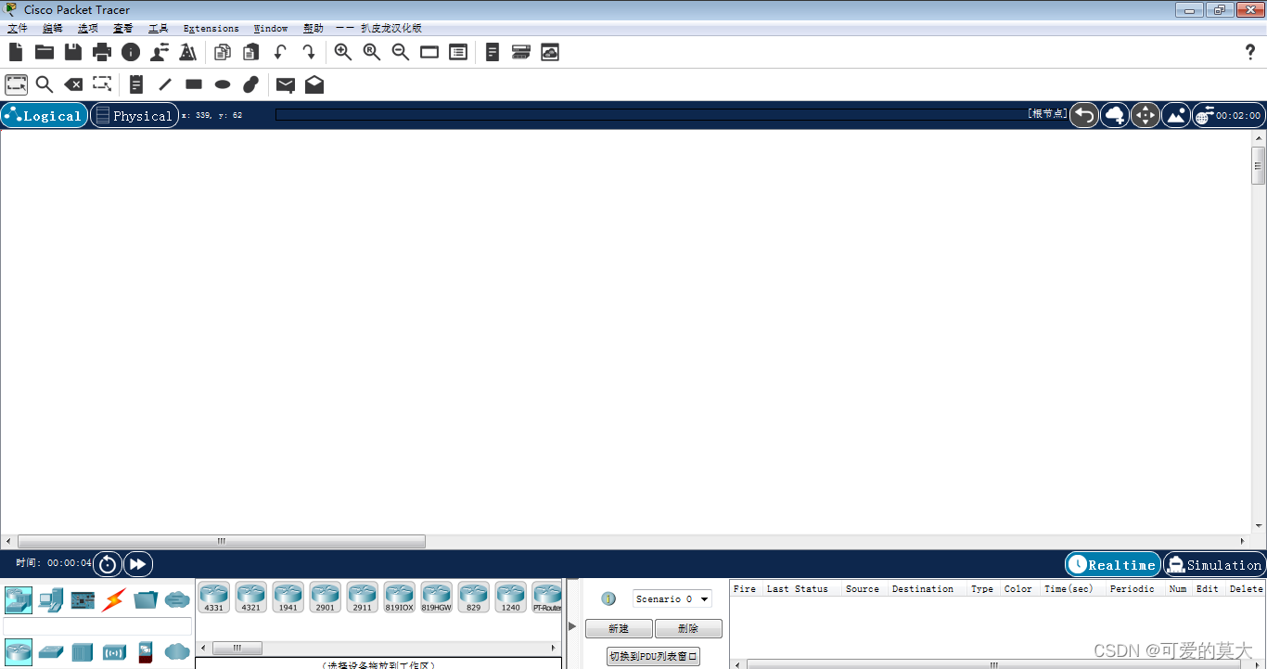Open the 选项 menu
The height and width of the screenshot is (669, 1267).
(x=87, y=28)
